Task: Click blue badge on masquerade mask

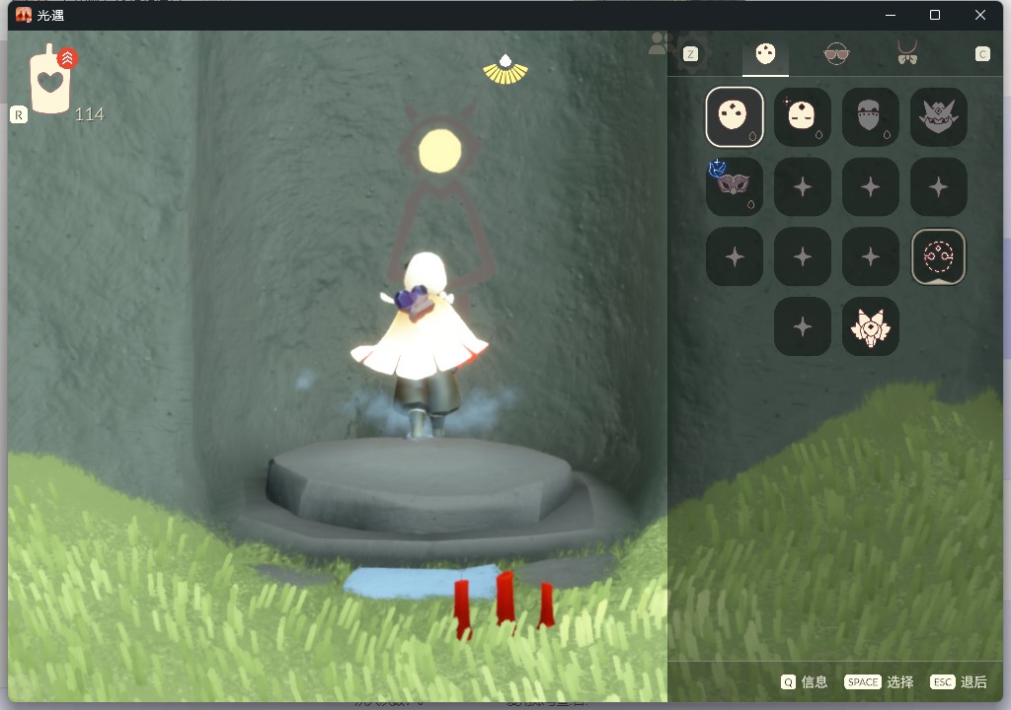Action: click(717, 169)
